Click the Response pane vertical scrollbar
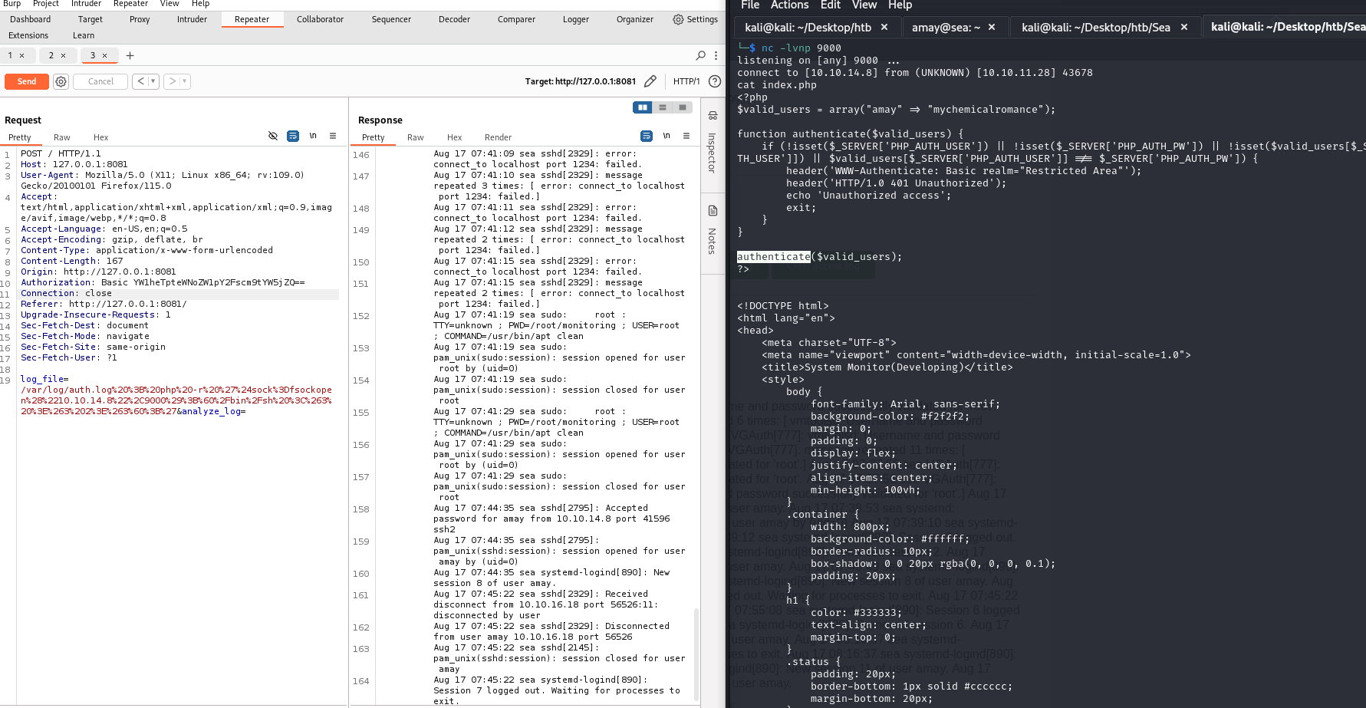 tap(696, 654)
